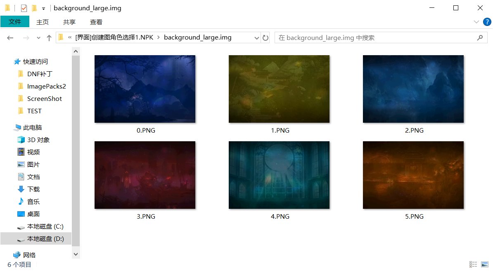Select 此电脑 in navigation pane
This screenshot has width=493, height=271.
tap(32, 127)
